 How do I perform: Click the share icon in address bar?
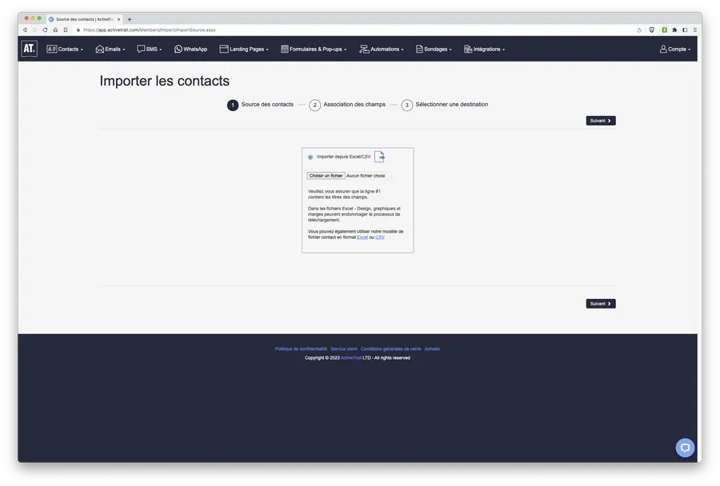(x=639, y=30)
